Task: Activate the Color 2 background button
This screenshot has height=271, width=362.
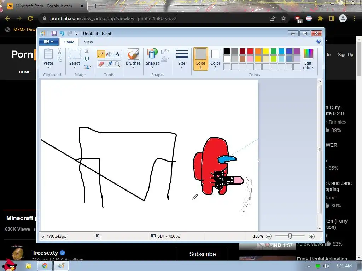Action: (215, 59)
